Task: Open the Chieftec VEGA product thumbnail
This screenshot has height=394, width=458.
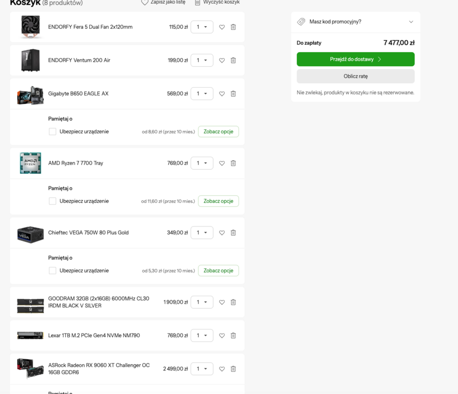Action: tap(31, 234)
